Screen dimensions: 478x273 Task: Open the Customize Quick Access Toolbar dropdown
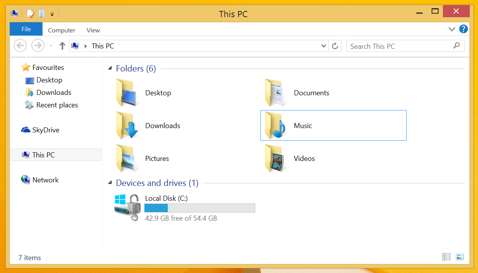click(52, 14)
